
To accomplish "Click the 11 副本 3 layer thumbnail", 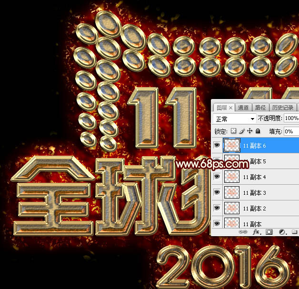I will coord(232,192).
